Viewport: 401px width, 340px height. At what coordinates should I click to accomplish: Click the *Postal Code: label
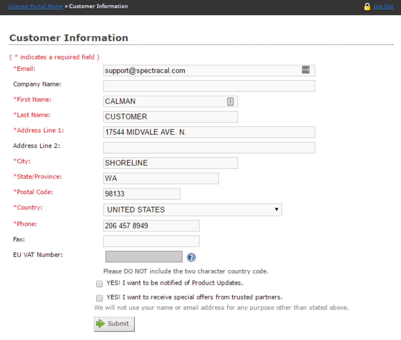pos(33,192)
